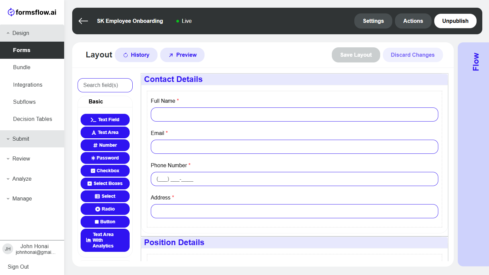Screen dimensions: 489x275
Task: Click the Settings button
Action: (x=373, y=21)
